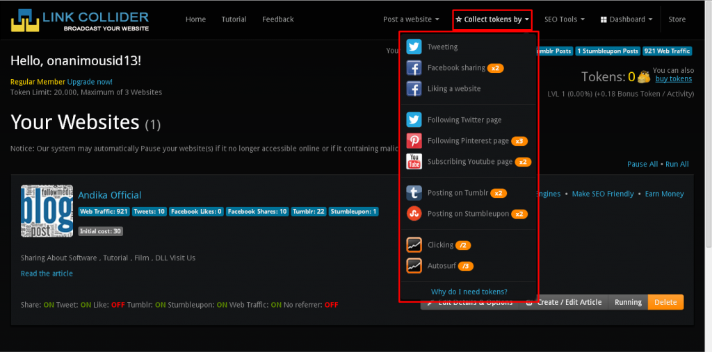Click Make SEO Friendly link
Image resolution: width=712 pixels, height=352 pixels.
pos(603,194)
